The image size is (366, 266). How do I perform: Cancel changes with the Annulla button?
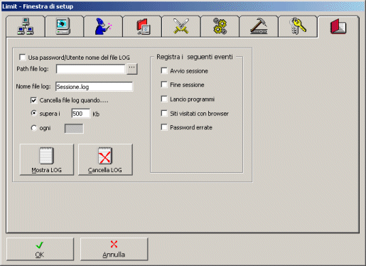114,249
